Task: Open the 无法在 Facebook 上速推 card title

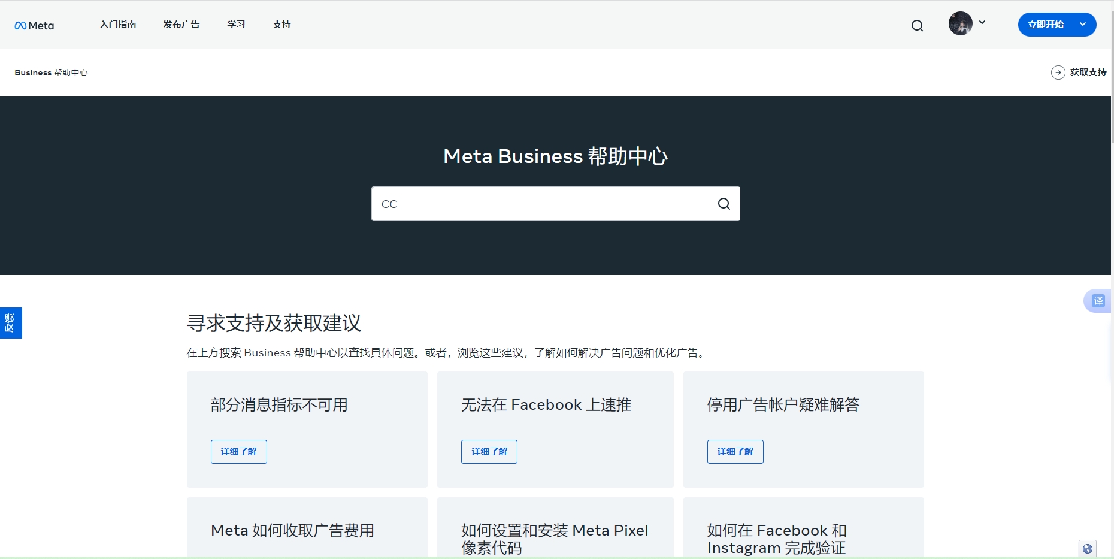Action: point(546,405)
